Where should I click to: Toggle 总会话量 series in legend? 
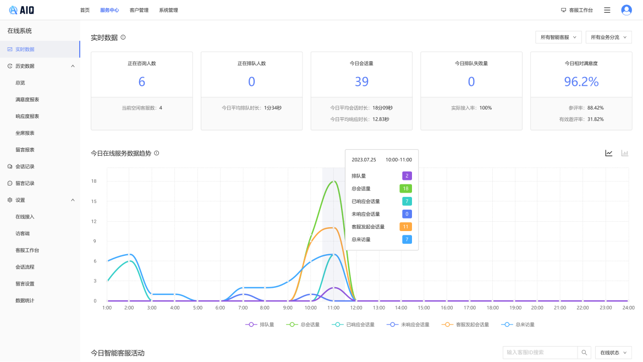pos(303,325)
